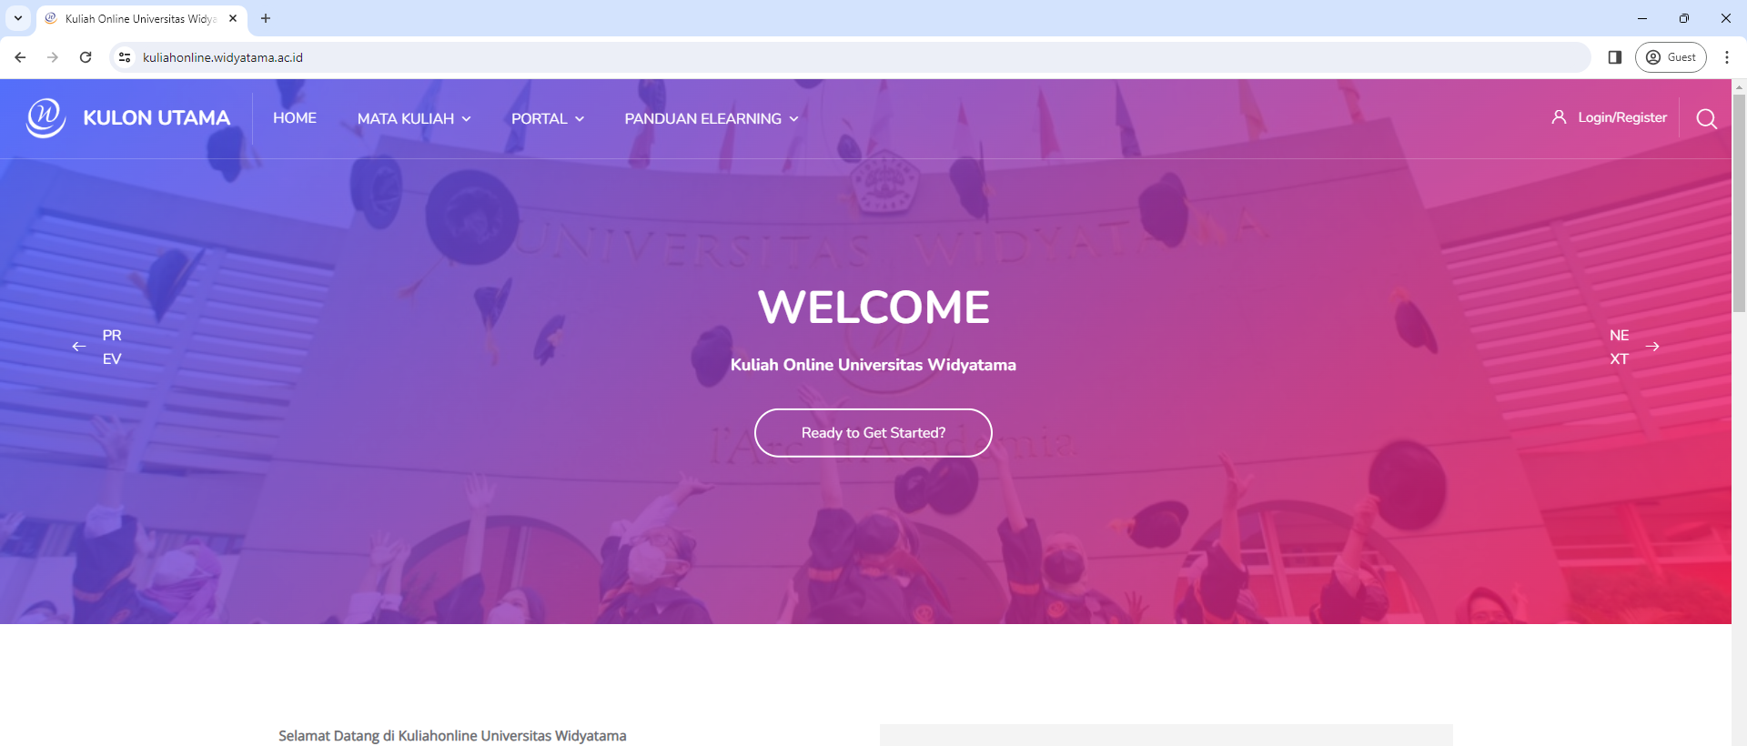Click the NEXT slider label
Image resolution: width=1747 pixels, height=746 pixels.
coord(1620,347)
